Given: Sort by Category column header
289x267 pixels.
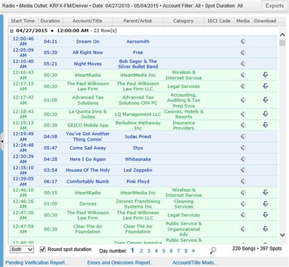Looking at the screenshot, I should point(184,21).
